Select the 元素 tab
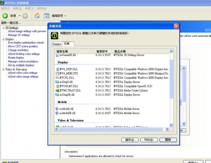 click(68, 44)
